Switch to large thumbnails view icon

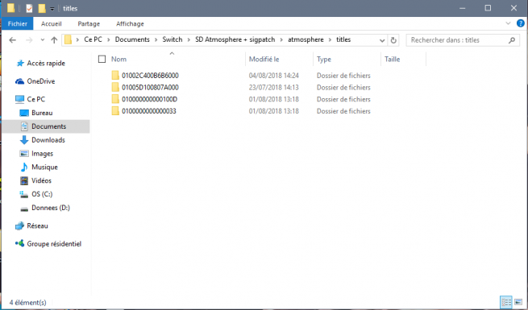pyautogui.click(x=518, y=302)
